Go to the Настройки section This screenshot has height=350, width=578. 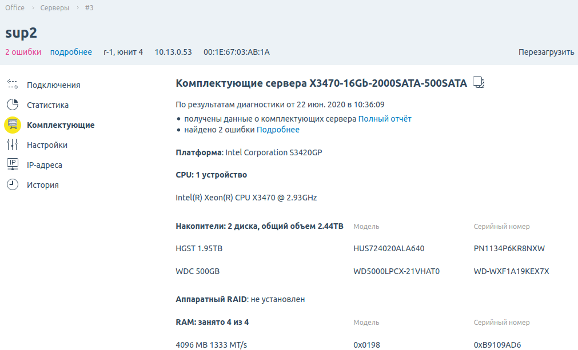click(x=47, y=145)
